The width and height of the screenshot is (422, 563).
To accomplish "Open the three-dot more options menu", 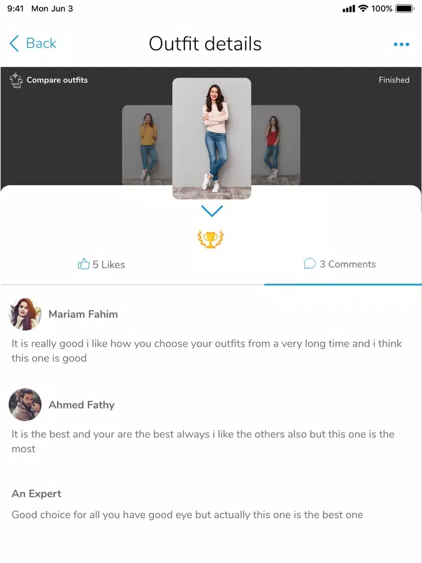I will pos(401,44).
